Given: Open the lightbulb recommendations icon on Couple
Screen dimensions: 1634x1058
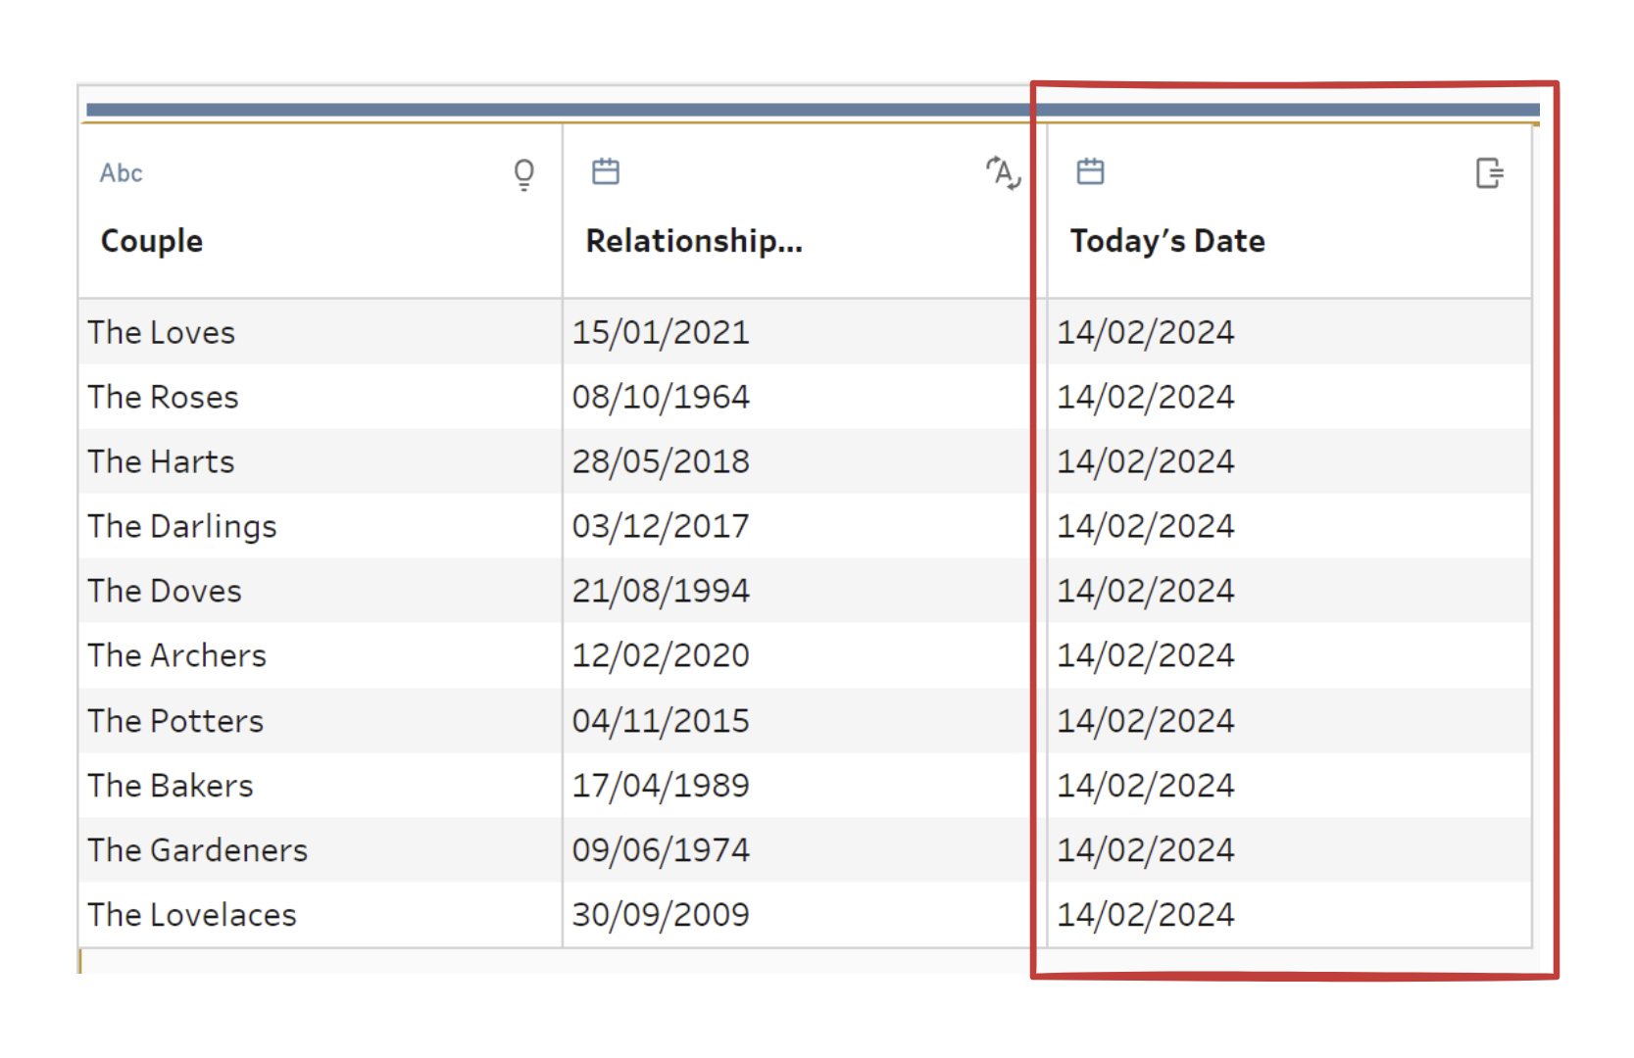Looking at the screenshot, I should point(524,174).
